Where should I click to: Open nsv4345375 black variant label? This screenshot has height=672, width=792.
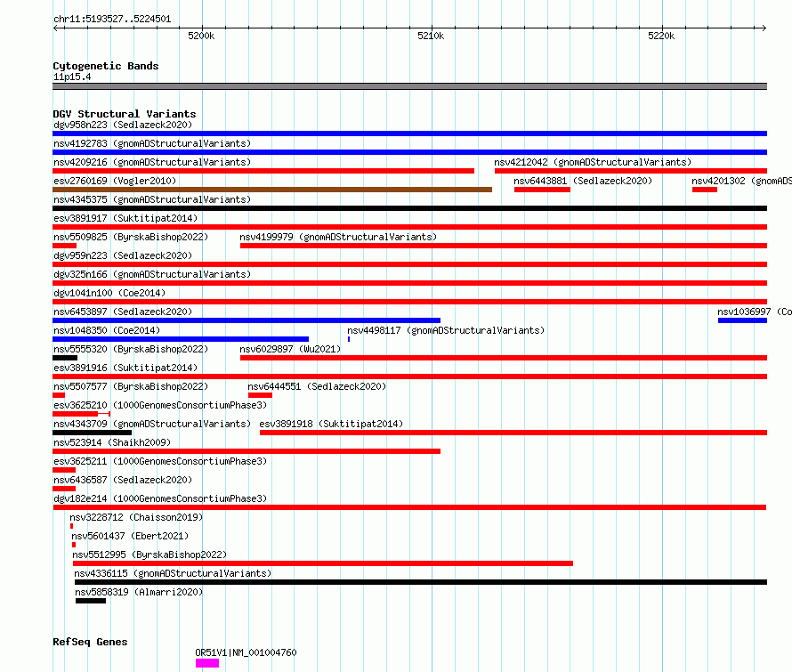coord(152,199)
